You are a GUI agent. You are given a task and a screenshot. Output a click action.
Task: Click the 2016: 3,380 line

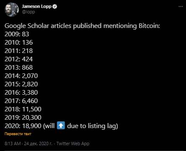pos(21,93)
